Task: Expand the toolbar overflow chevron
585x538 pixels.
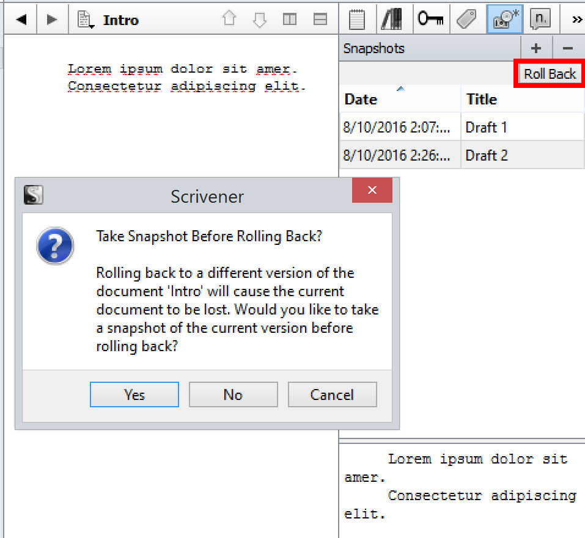Action: tap(576, 20)
